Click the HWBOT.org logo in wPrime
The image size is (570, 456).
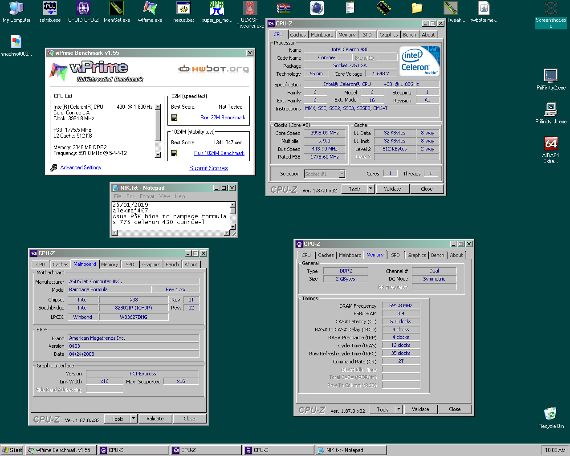click(x=214, y=69)
